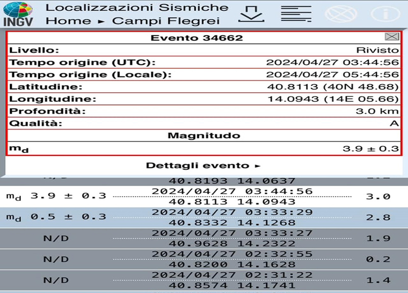
Task: Select longitude value 14.0943 (14E 05.66)
Action: pyautogui.click(x=333, y=99)
